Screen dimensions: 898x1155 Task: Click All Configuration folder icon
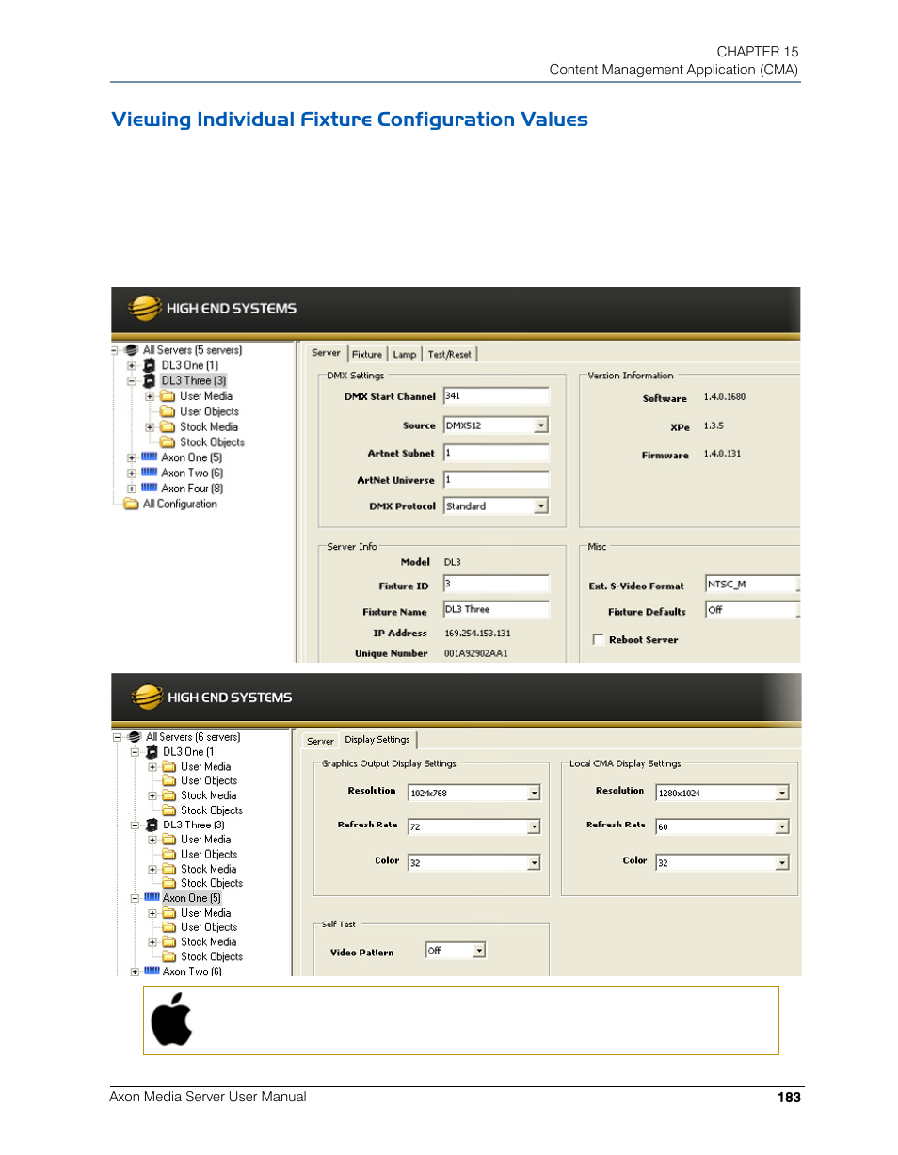coord(132,505)
